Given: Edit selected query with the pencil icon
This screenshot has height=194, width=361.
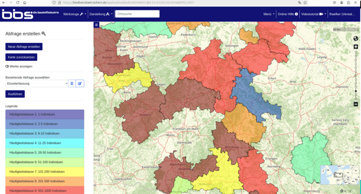Looking at the screenshot, I should 80,83.
